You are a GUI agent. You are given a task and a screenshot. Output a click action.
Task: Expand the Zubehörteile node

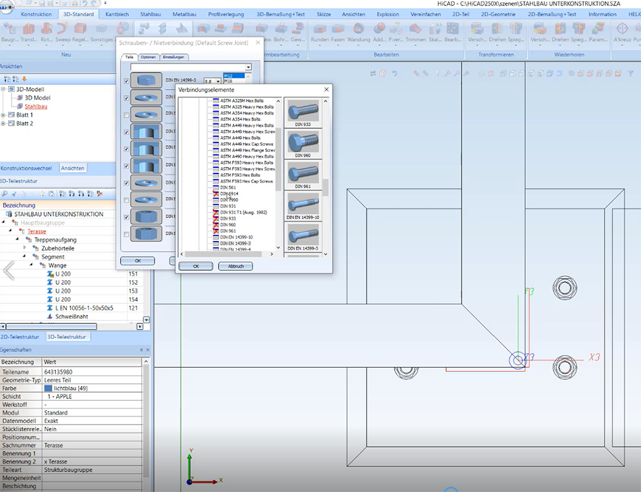coord(24,248)
